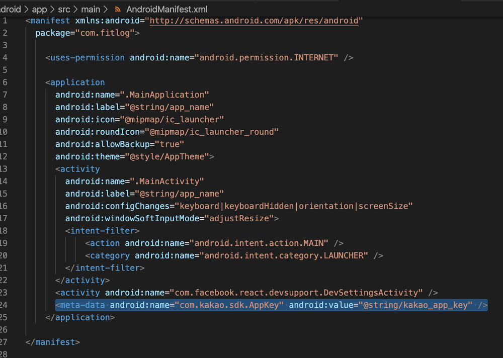Image resolution: width=503 pixels, height=358 pixels.
Task: Click the ".MainActivity" value
Action: [167, 181]
